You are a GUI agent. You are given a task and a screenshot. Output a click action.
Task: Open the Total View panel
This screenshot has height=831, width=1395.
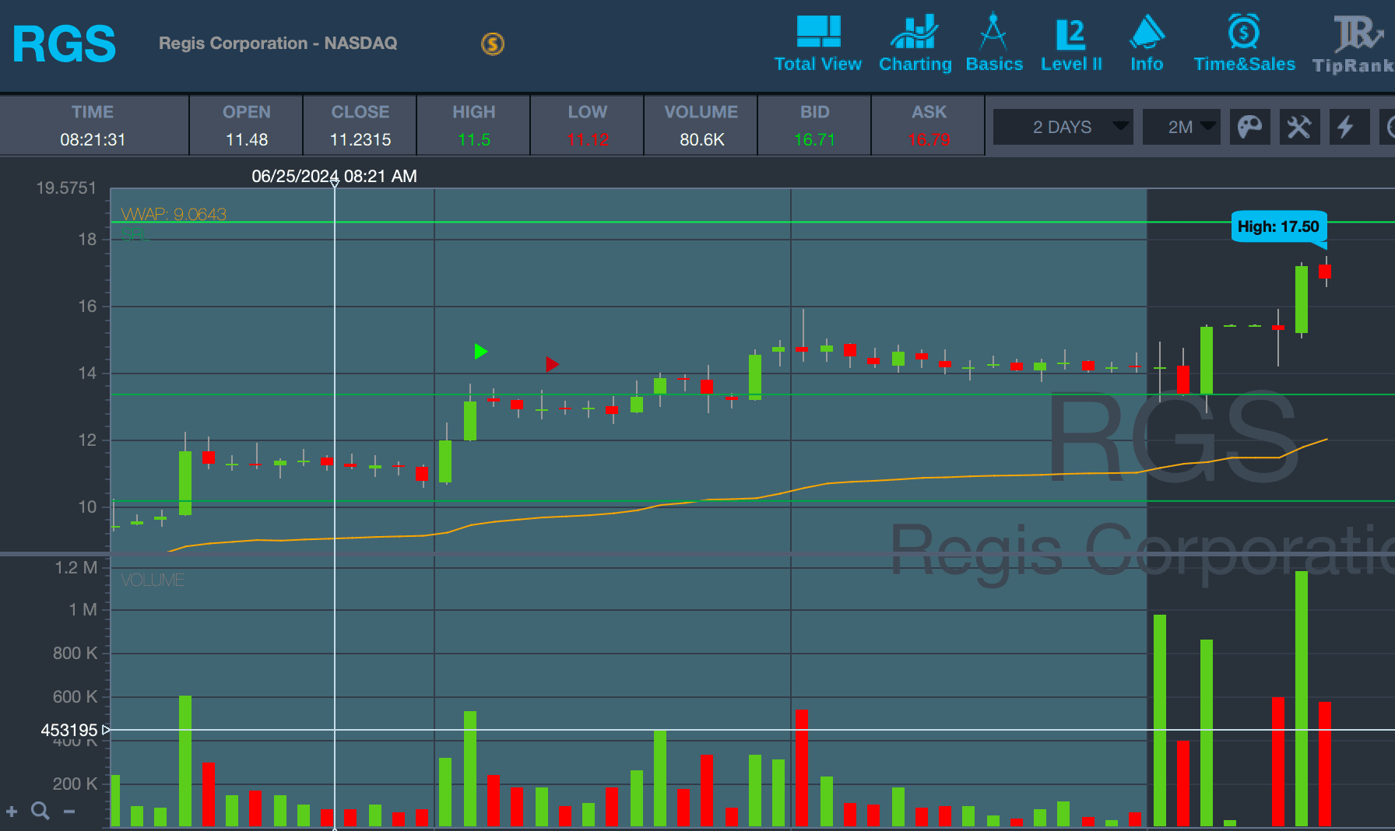(x=817, y=44)
